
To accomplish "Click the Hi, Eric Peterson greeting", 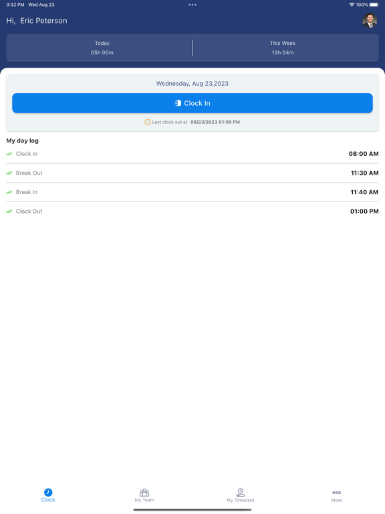I will [37, 21].
